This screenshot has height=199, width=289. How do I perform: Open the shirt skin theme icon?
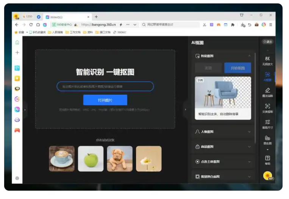point(242,15)
